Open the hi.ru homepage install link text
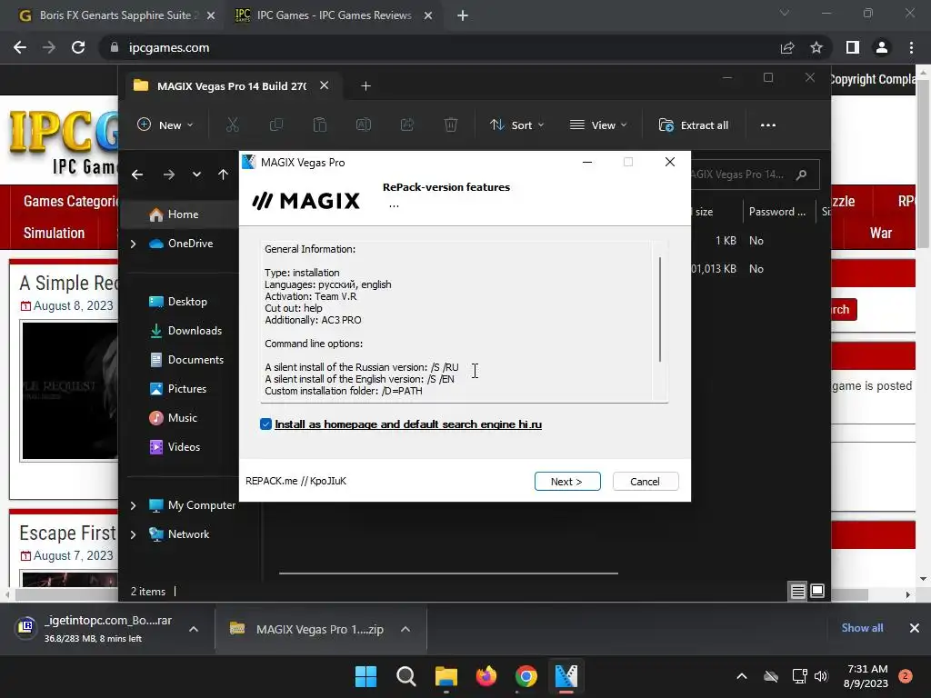 (408, 424)
